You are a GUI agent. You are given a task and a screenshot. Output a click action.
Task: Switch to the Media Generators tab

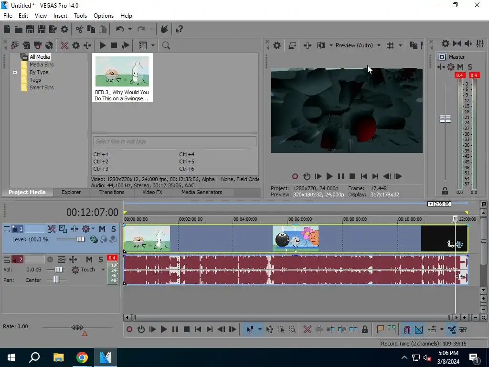(202, 192)
